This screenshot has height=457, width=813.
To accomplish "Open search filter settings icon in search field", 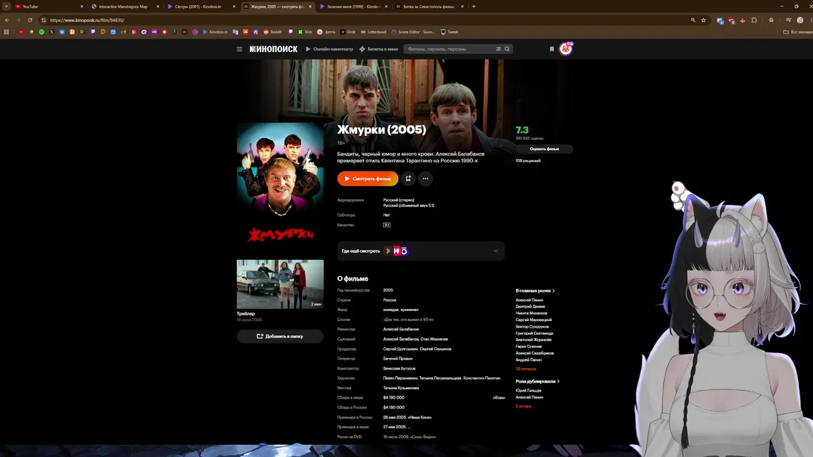I will tap(499, 49).
